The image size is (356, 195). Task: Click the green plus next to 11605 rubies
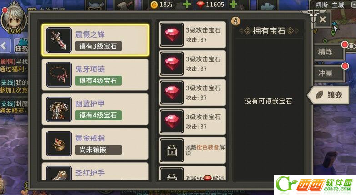(x=233, y=4)
